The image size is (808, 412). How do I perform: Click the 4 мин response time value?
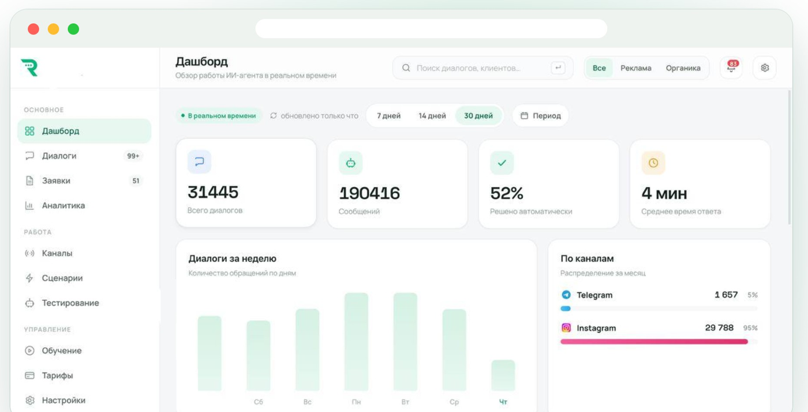click(x=664, y=193)
